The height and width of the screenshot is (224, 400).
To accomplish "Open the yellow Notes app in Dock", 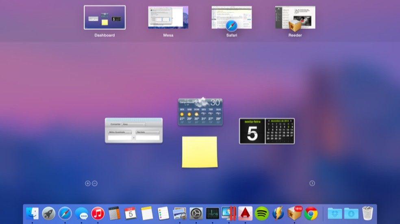I will [147, 213].
